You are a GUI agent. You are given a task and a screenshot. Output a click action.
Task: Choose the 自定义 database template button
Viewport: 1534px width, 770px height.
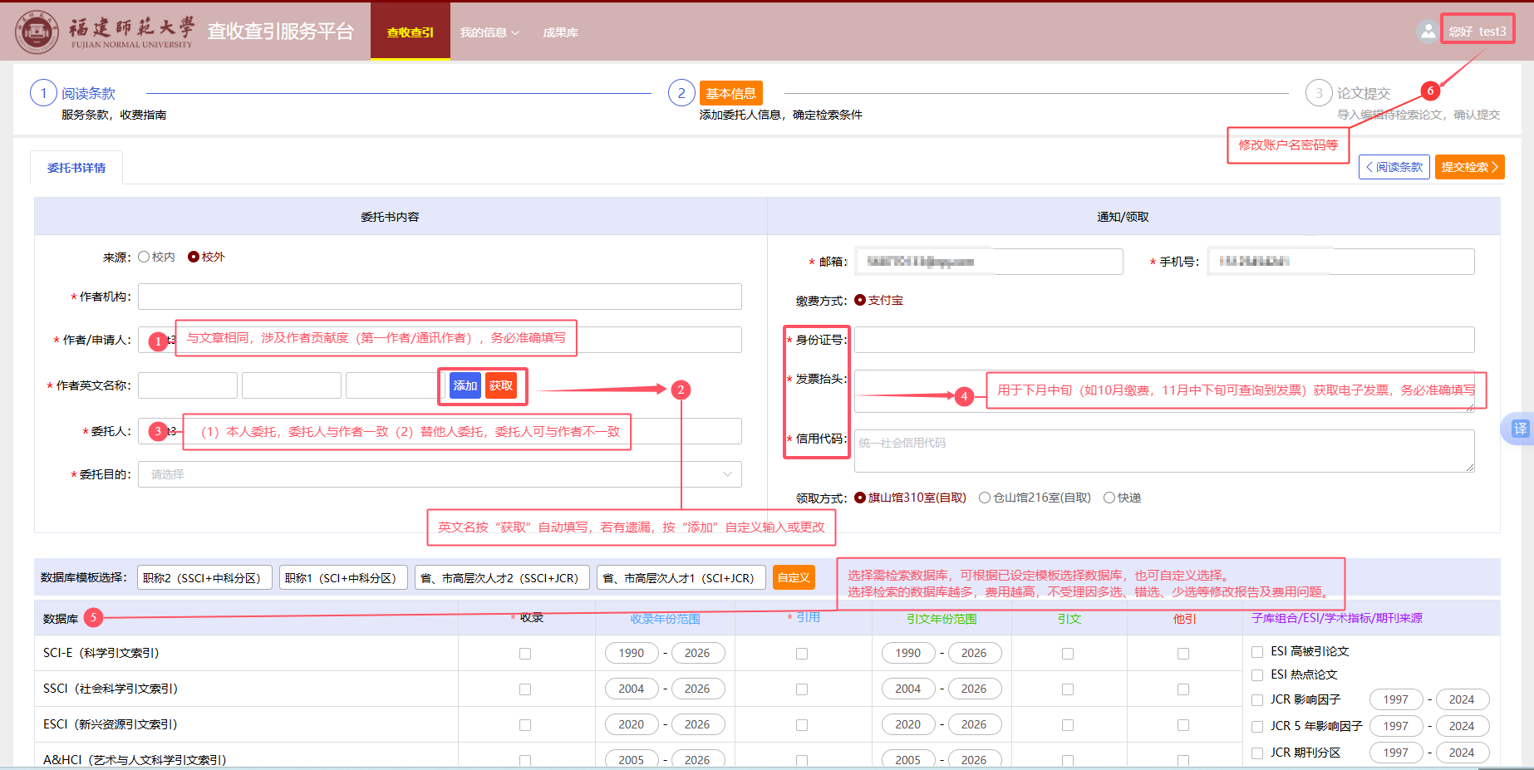(793, 577)
